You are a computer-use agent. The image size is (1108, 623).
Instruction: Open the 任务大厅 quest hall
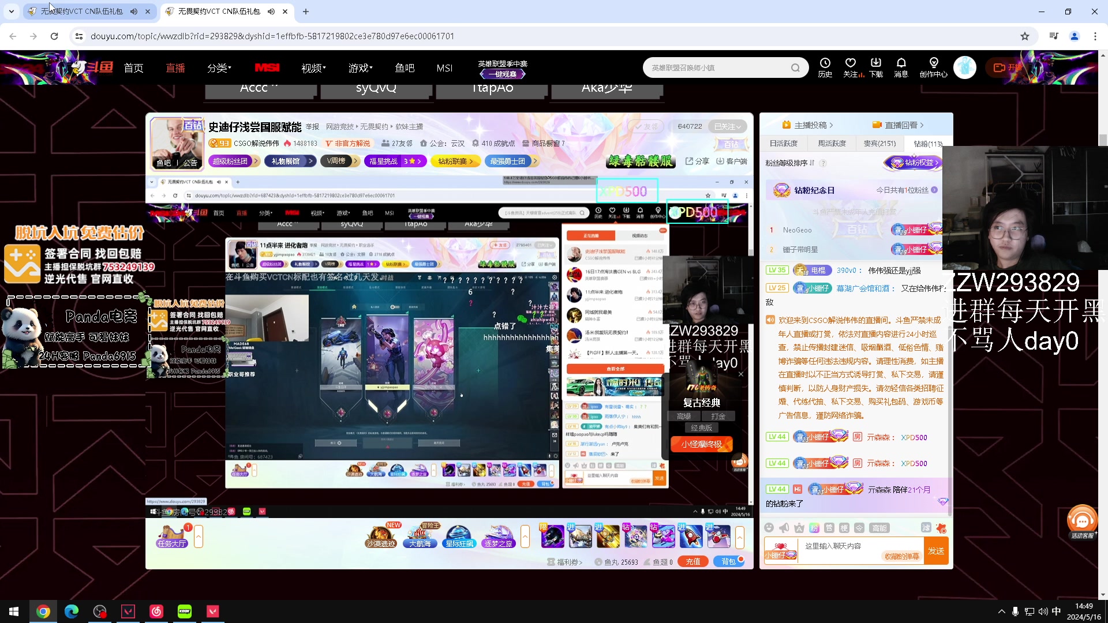(171, 542)
